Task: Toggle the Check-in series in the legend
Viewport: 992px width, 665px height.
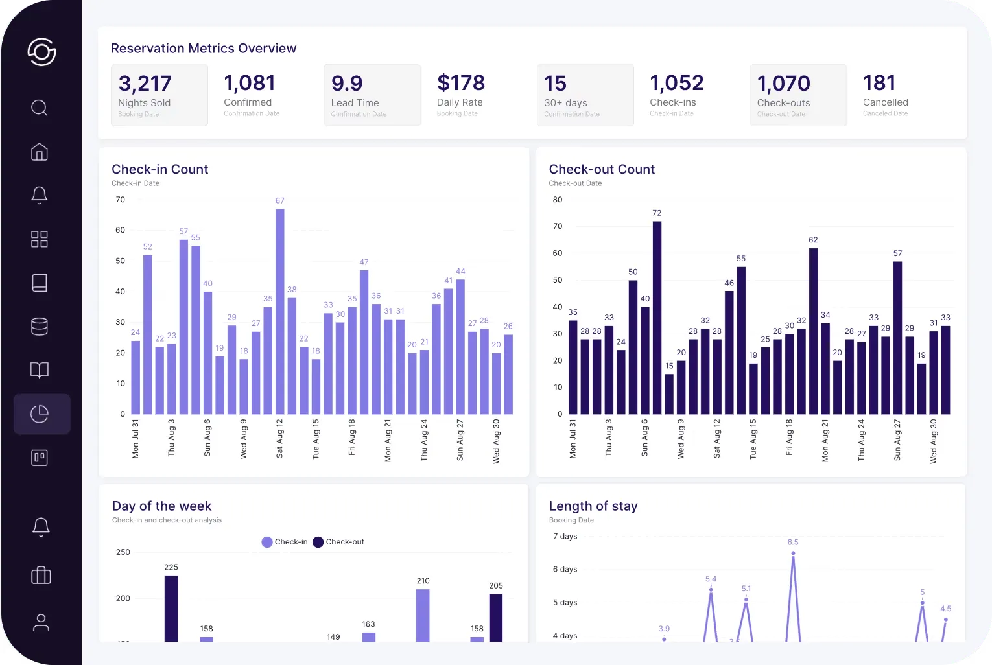Action: 284,542
